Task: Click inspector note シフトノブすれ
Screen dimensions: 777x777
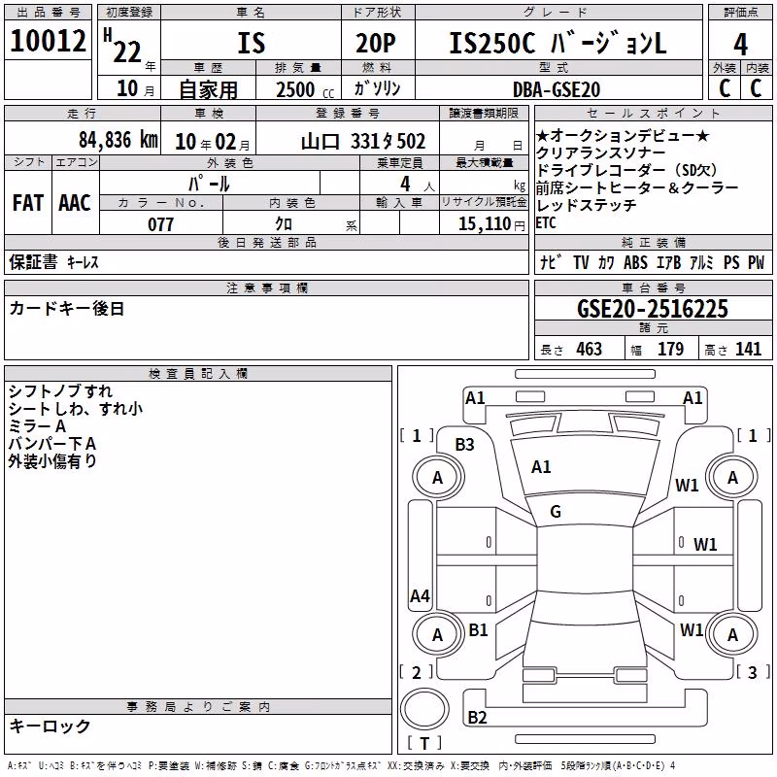Action: click(60, 391)
